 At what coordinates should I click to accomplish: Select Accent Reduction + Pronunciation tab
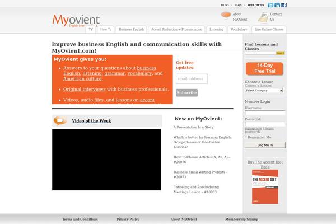coord(176,29)
